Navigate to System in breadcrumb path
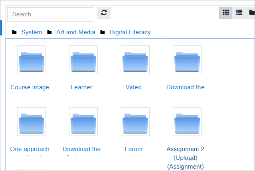The height and width of the screenshot is (171, 255). 32,32
